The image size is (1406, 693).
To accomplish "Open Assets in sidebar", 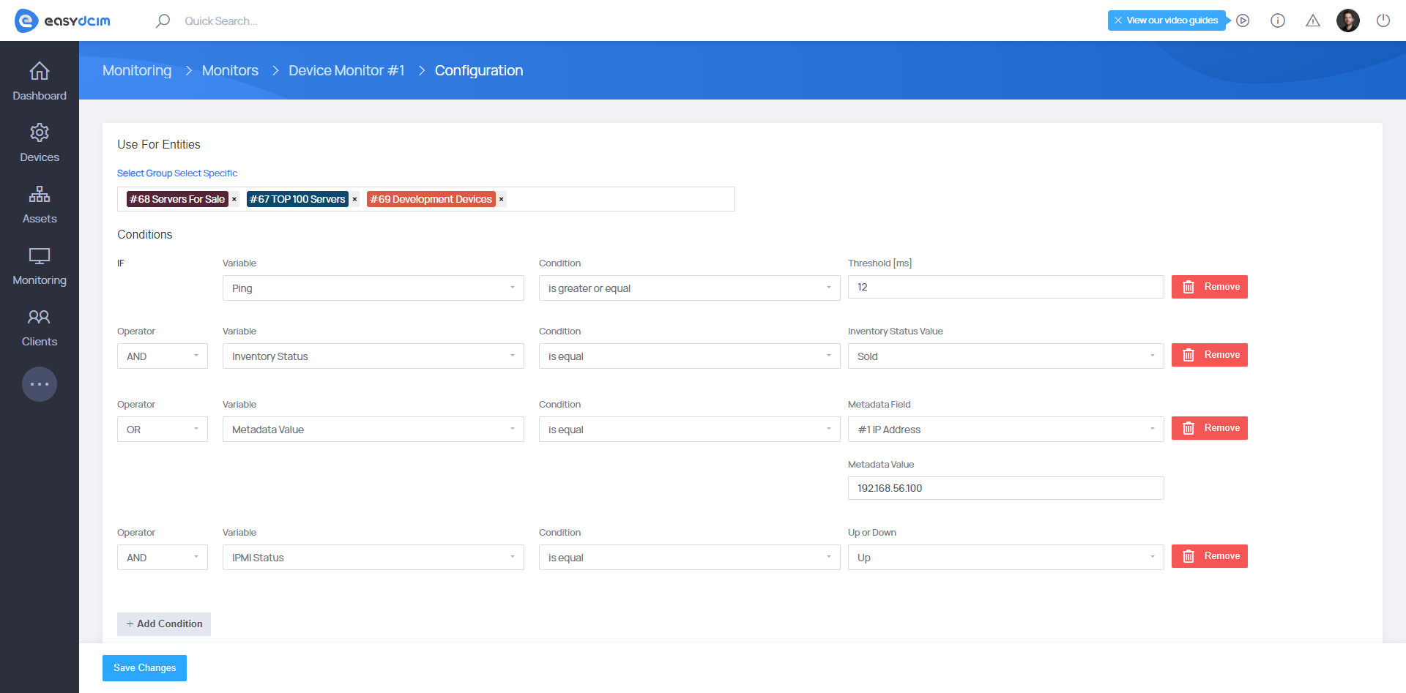I will 40,205.
